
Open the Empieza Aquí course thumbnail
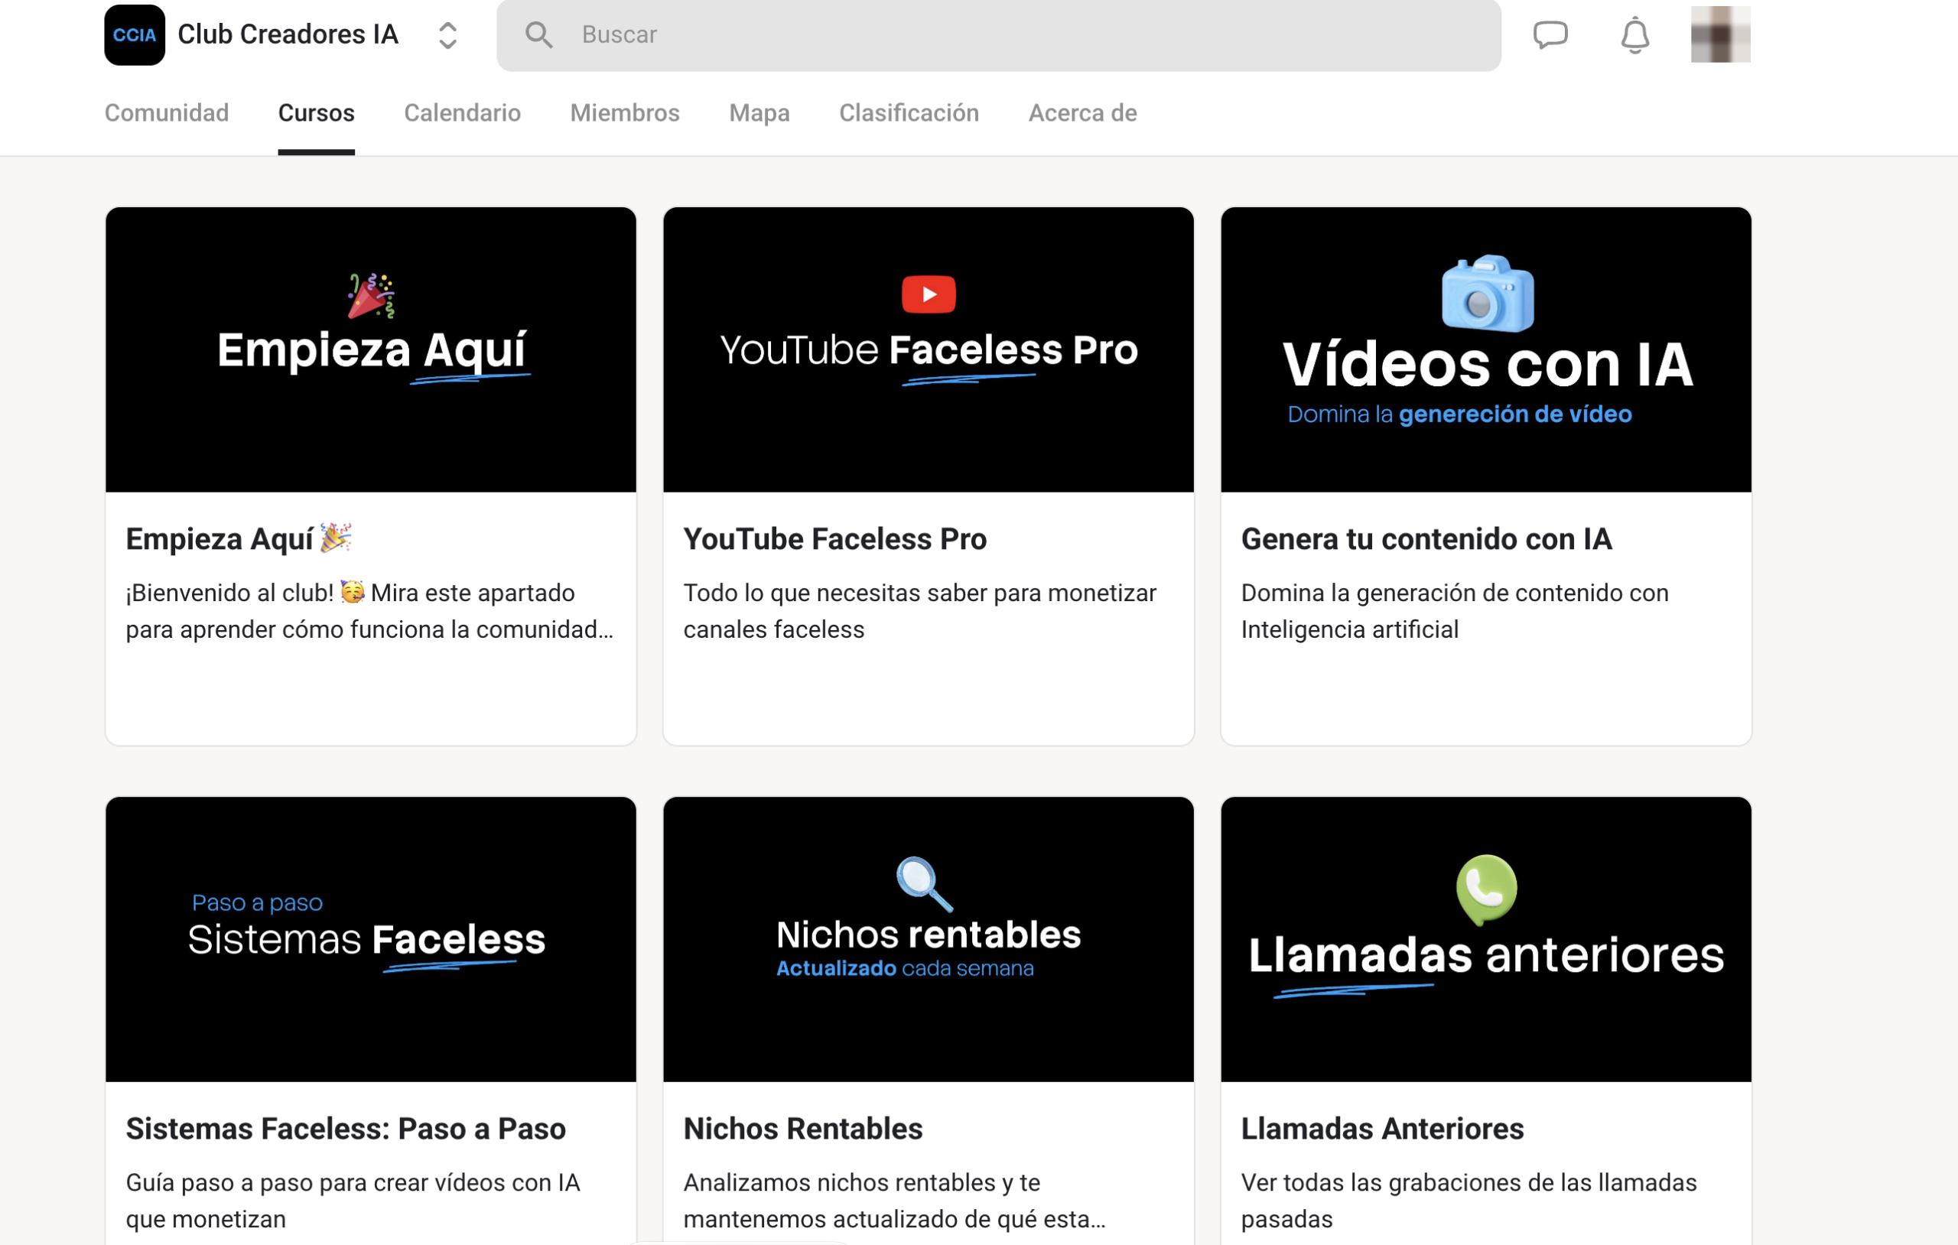click(x=371, y=349)
